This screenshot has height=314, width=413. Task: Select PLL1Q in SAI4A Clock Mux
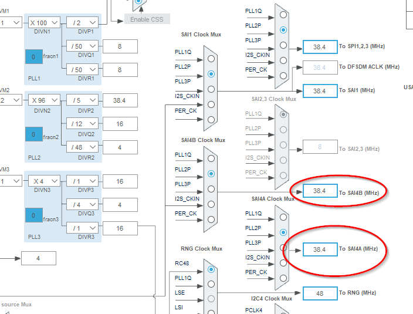283,217
